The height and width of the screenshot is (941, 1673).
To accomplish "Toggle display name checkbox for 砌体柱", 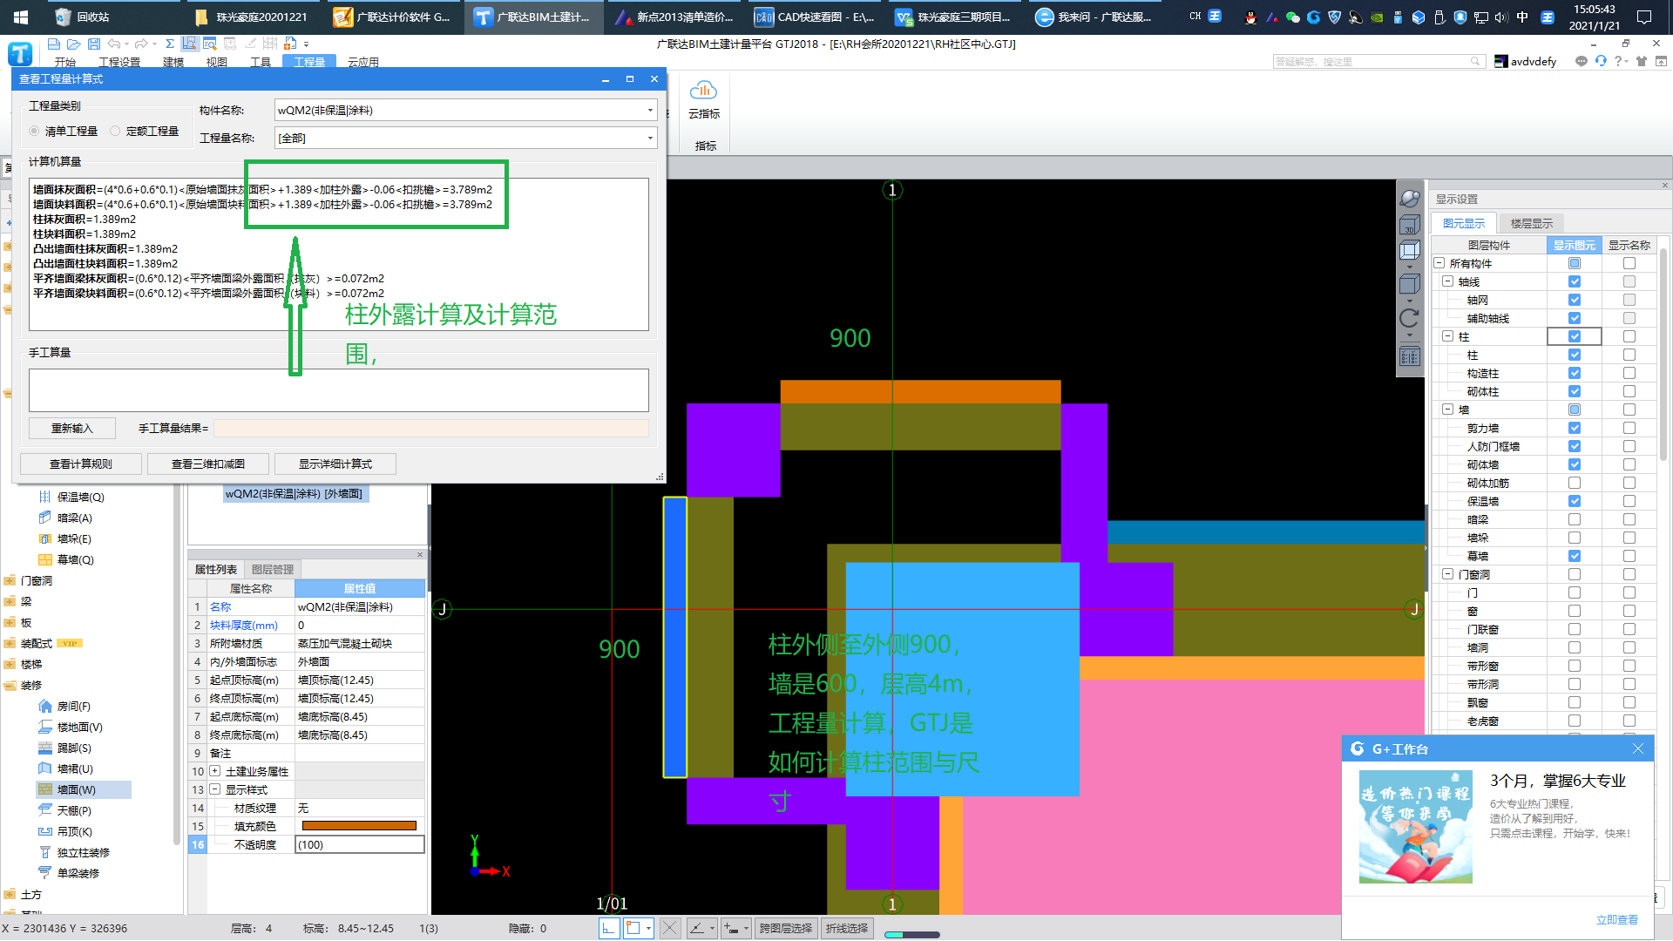I will click(x=1629, y=391).
